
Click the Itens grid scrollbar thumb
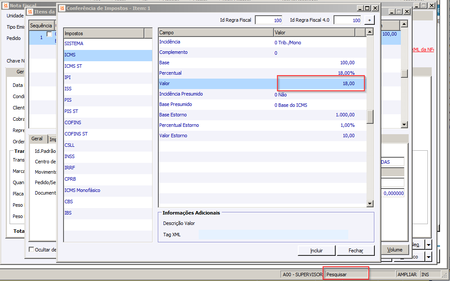404,73
